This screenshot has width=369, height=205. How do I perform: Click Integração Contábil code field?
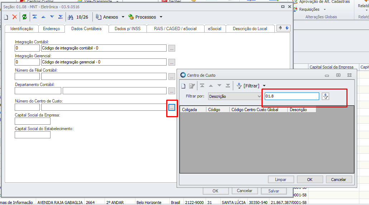point(27,48)
